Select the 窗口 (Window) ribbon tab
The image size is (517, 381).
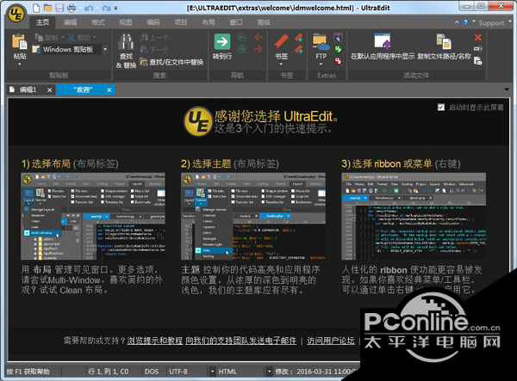[x=236, y=22]
